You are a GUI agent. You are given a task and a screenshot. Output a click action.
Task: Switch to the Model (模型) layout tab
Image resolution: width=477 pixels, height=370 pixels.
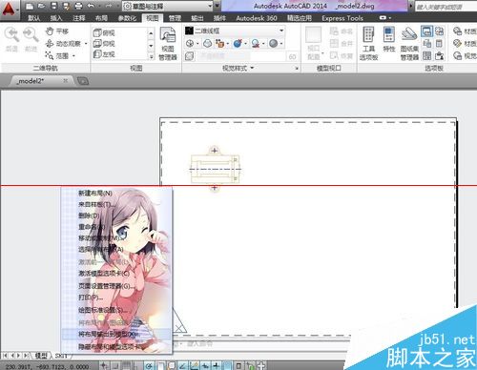(x=42, y=356)
